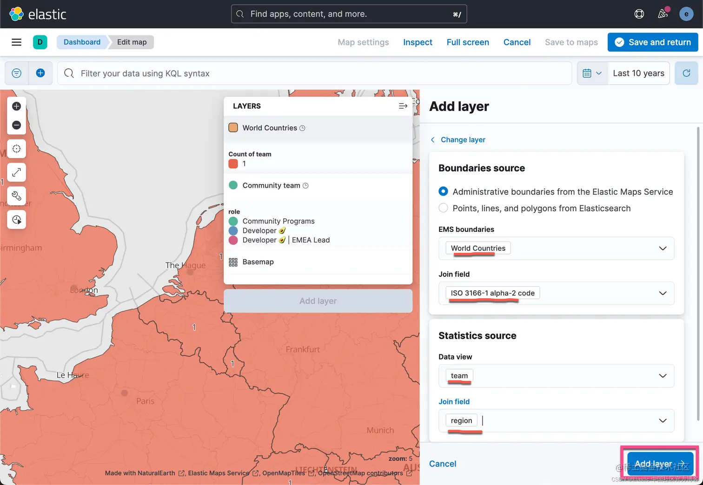This screenshot has width=703, height=485.
Task: Open saved query filter menu
Action: (17, 73)
